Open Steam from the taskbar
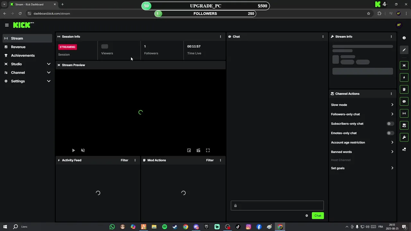 pos(175,227)
